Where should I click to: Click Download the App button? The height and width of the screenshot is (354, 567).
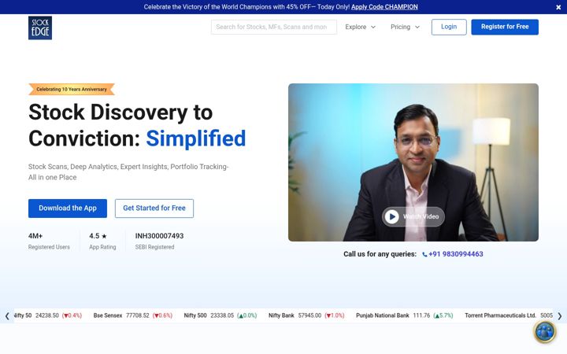click(x=68, y=208)
